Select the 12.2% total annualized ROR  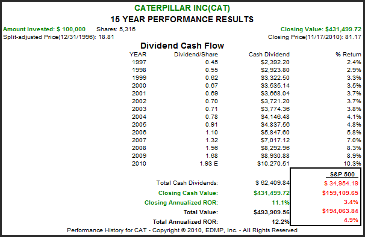[281, 222]
